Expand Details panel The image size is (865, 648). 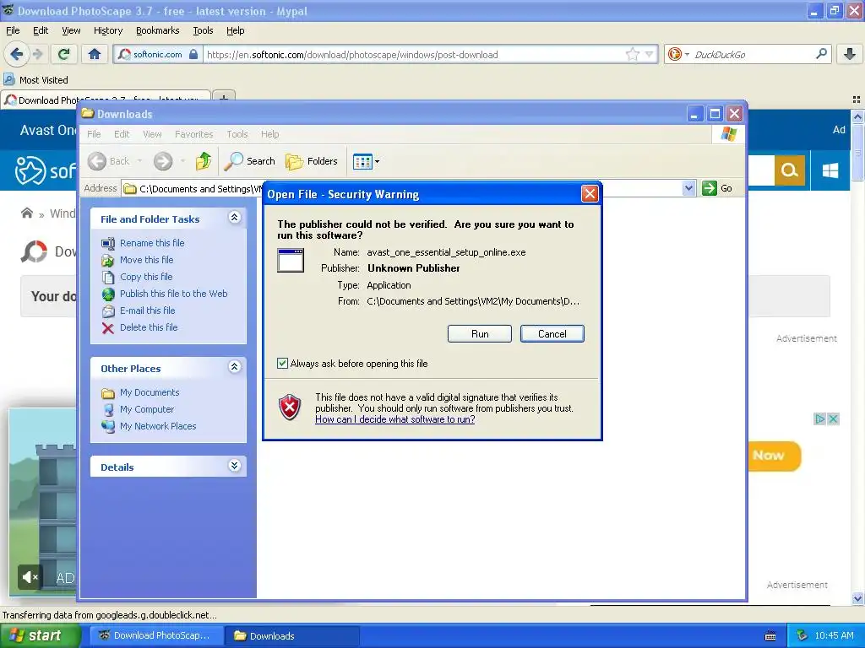(x=235, y=466)
